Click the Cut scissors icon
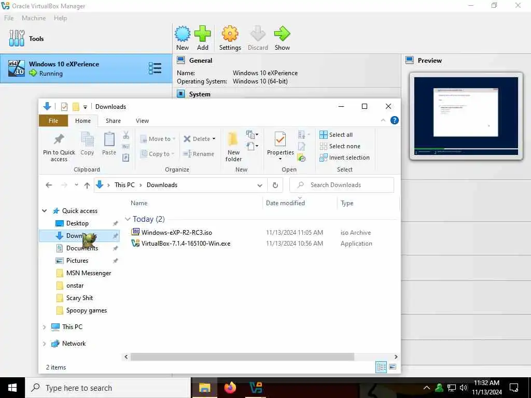Image resolution: width=531 pixels, height=398 pixels. (x=126, y=135)
